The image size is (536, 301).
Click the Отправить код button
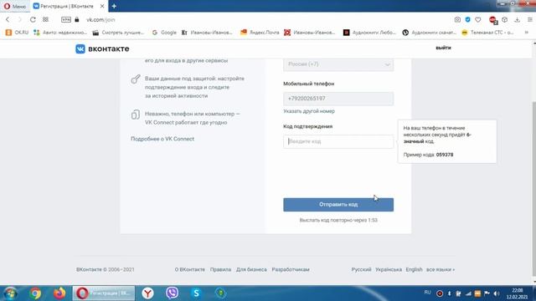(x=338, y=205)
